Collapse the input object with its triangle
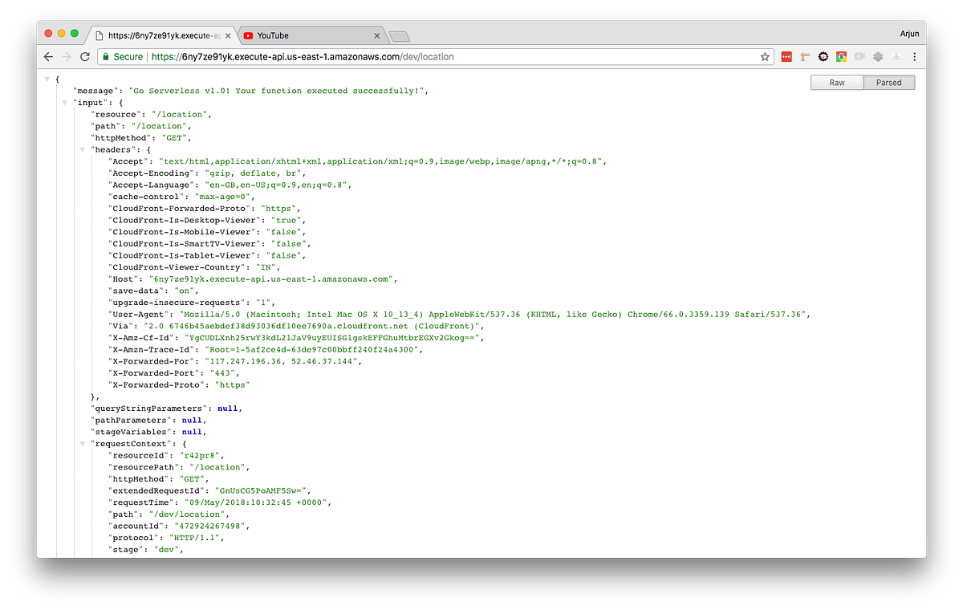Image resolution: width=963 pixels, height=610 pixels. (x=63, y=102)
